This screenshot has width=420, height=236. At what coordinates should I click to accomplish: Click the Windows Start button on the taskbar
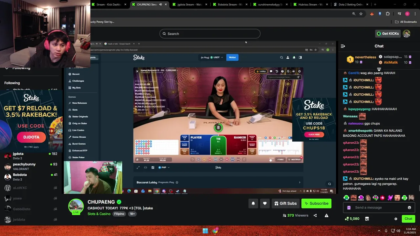pos(205,231)
